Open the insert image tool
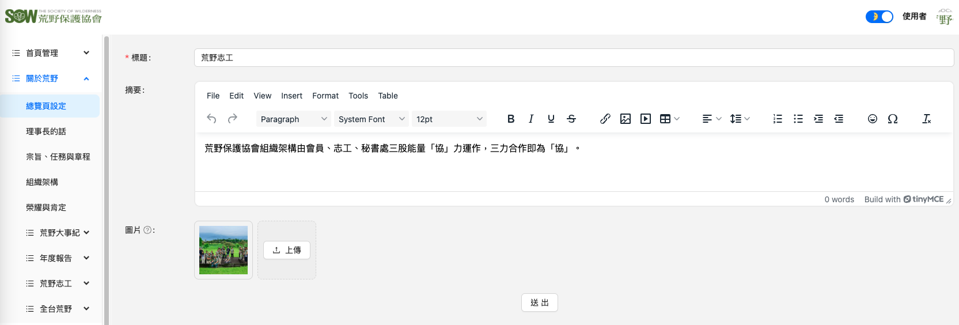Viewport: 959px width, 325px height. pyautogui.click(x=625, y=119)
